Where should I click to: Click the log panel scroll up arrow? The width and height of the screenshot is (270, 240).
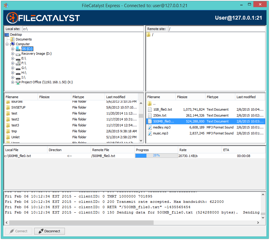pos(263,195)
